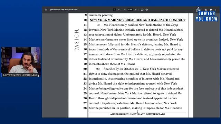Click heading NEW YORK MARINE'S BREACHES AND BAD-FAITH CONDUCT
The image size is (221, 124).
click(x=137, y=20)
